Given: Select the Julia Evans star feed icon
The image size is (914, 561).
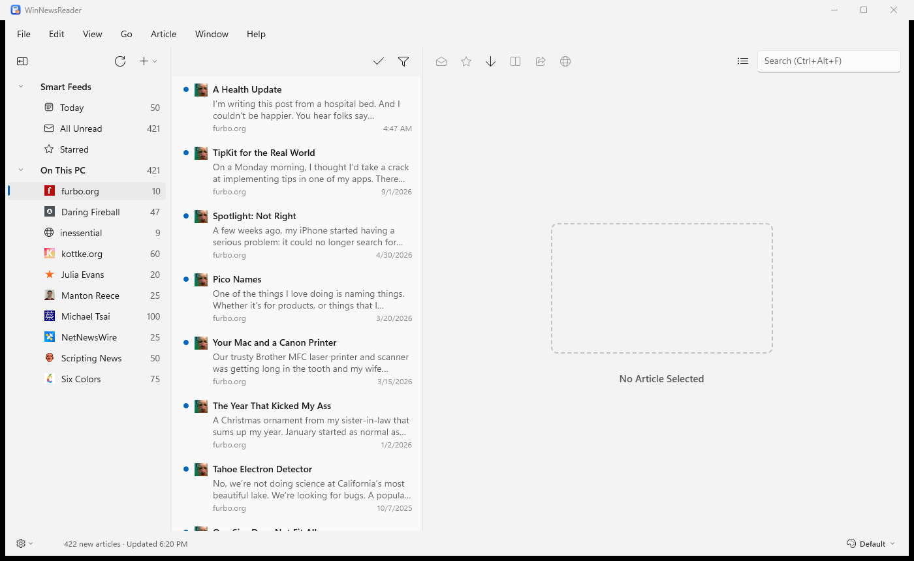Looking at the screenshot, I should click(50, 275).
